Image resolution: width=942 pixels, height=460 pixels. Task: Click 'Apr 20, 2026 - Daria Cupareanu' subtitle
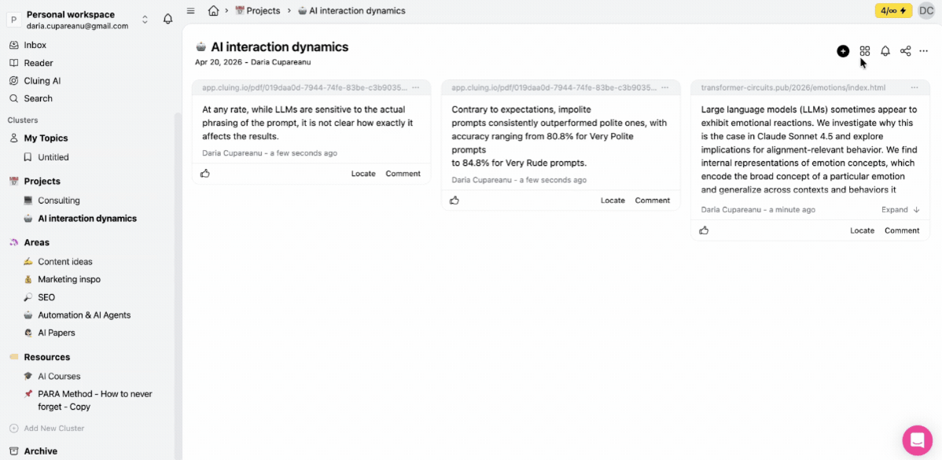253,62
